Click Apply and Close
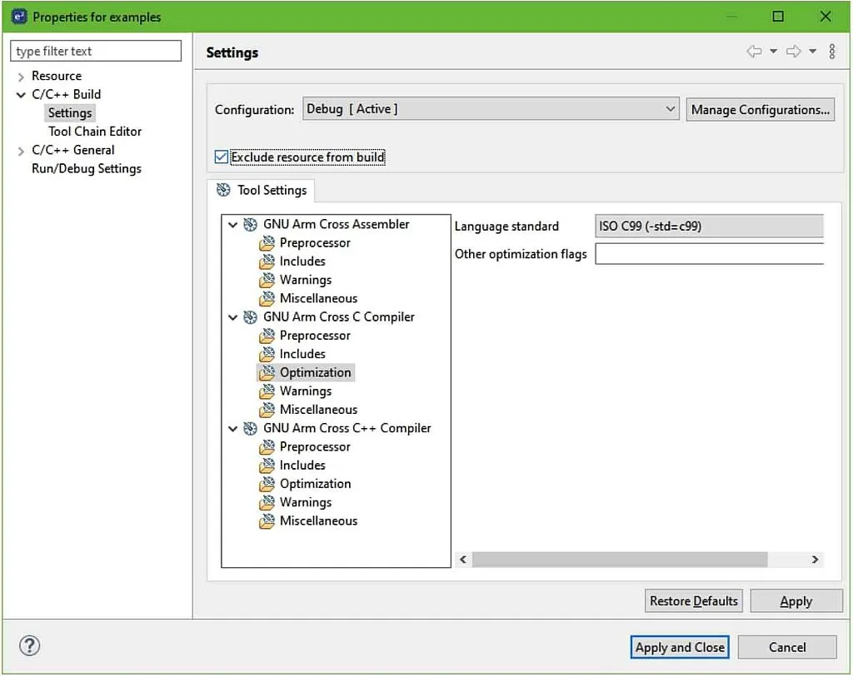The width and height of the screenshot is (853, 677). tap(679, 646)
